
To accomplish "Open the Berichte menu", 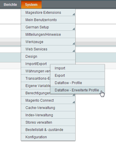I will 10,5.
